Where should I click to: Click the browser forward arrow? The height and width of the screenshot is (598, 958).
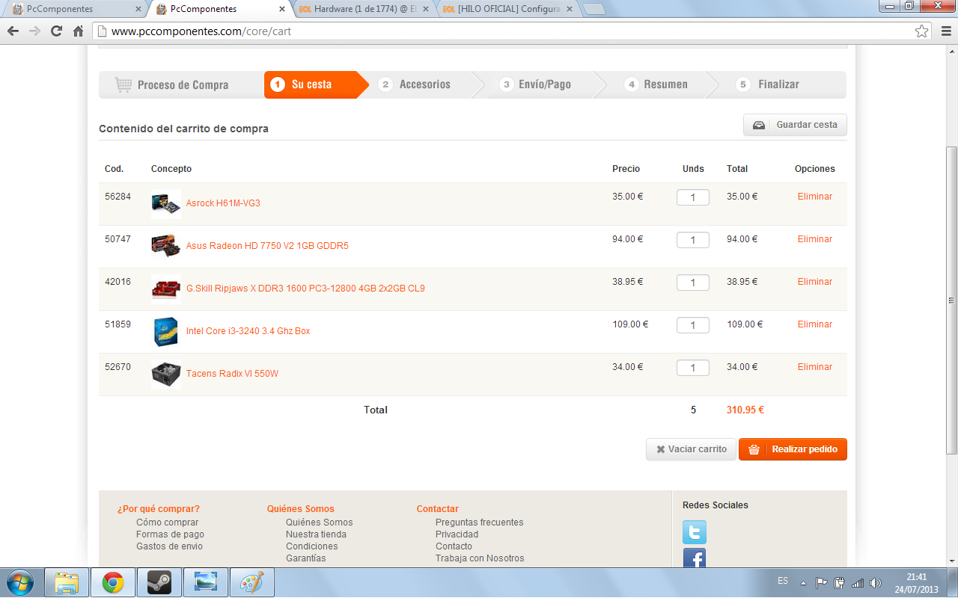34,31
